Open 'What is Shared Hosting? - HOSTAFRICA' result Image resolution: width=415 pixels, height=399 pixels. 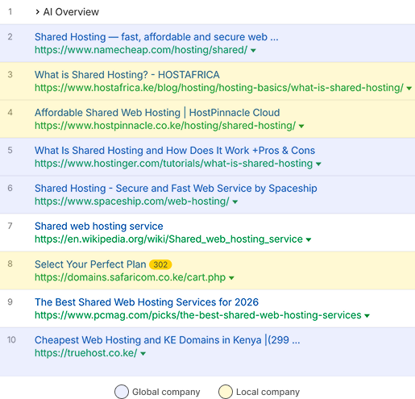pyautogui.click(x=127, y=75)
